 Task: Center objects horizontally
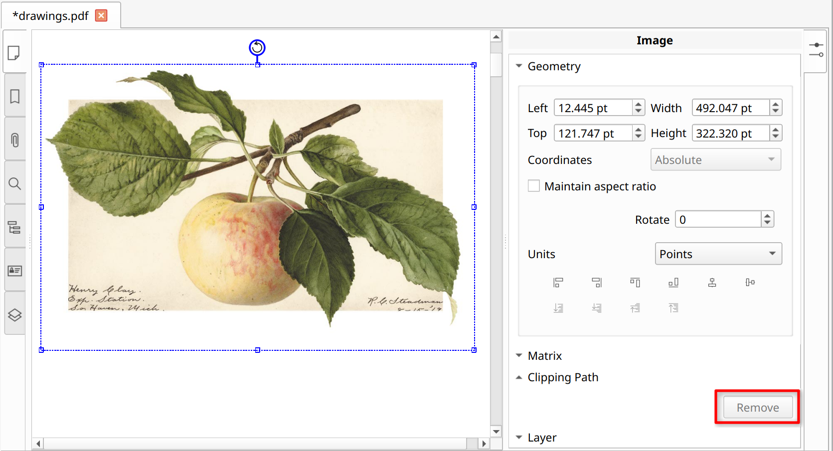[x=712, y=283]
